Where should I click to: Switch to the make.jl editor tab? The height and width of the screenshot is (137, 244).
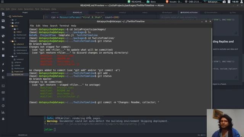click(145, 13)
